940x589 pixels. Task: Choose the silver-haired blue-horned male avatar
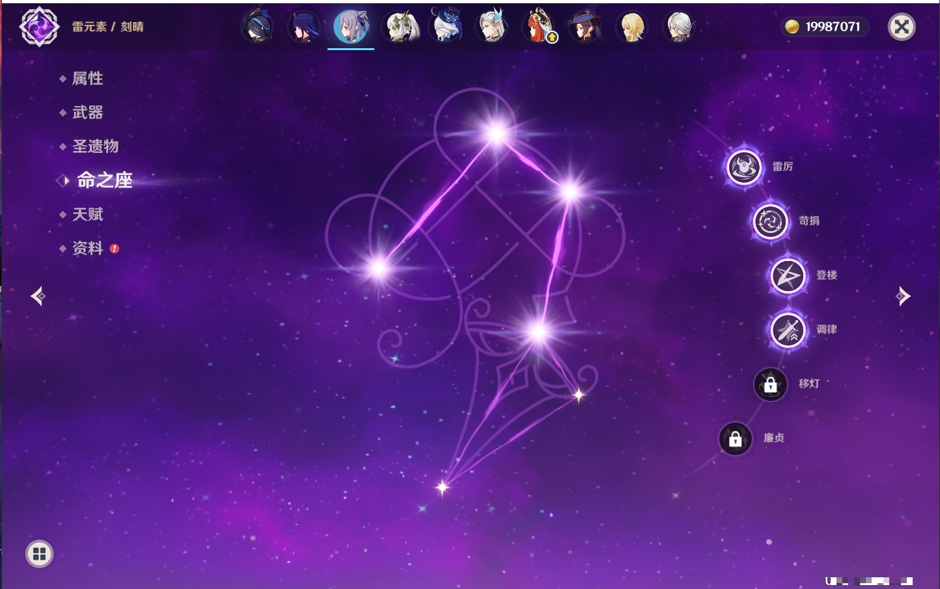coord(492,27)
